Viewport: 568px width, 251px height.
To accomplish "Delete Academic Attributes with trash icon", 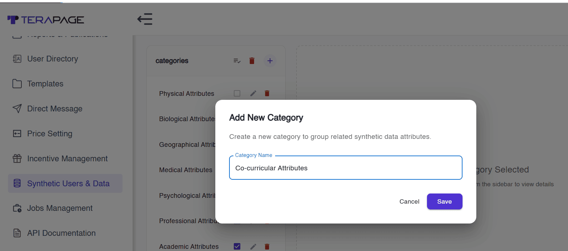I will pyautogui.click(x=267, y=246).
